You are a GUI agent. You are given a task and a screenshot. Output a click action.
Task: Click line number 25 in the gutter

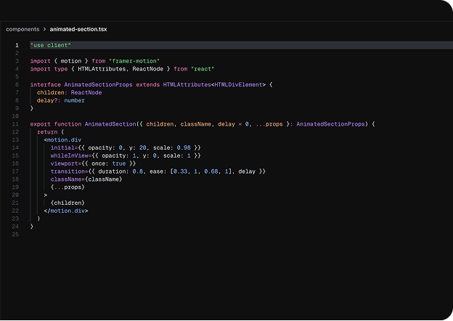(16, 235)
